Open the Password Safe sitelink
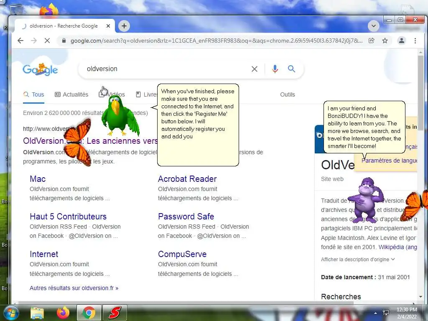Screen dimensions: 428x321 [x=186, y=217]
